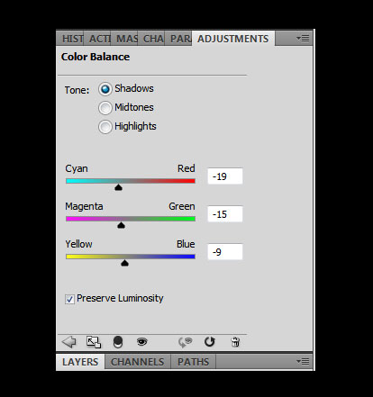The image size is (373, 397).
Task: Click the clip to layer icon
Action: (118, 342)
